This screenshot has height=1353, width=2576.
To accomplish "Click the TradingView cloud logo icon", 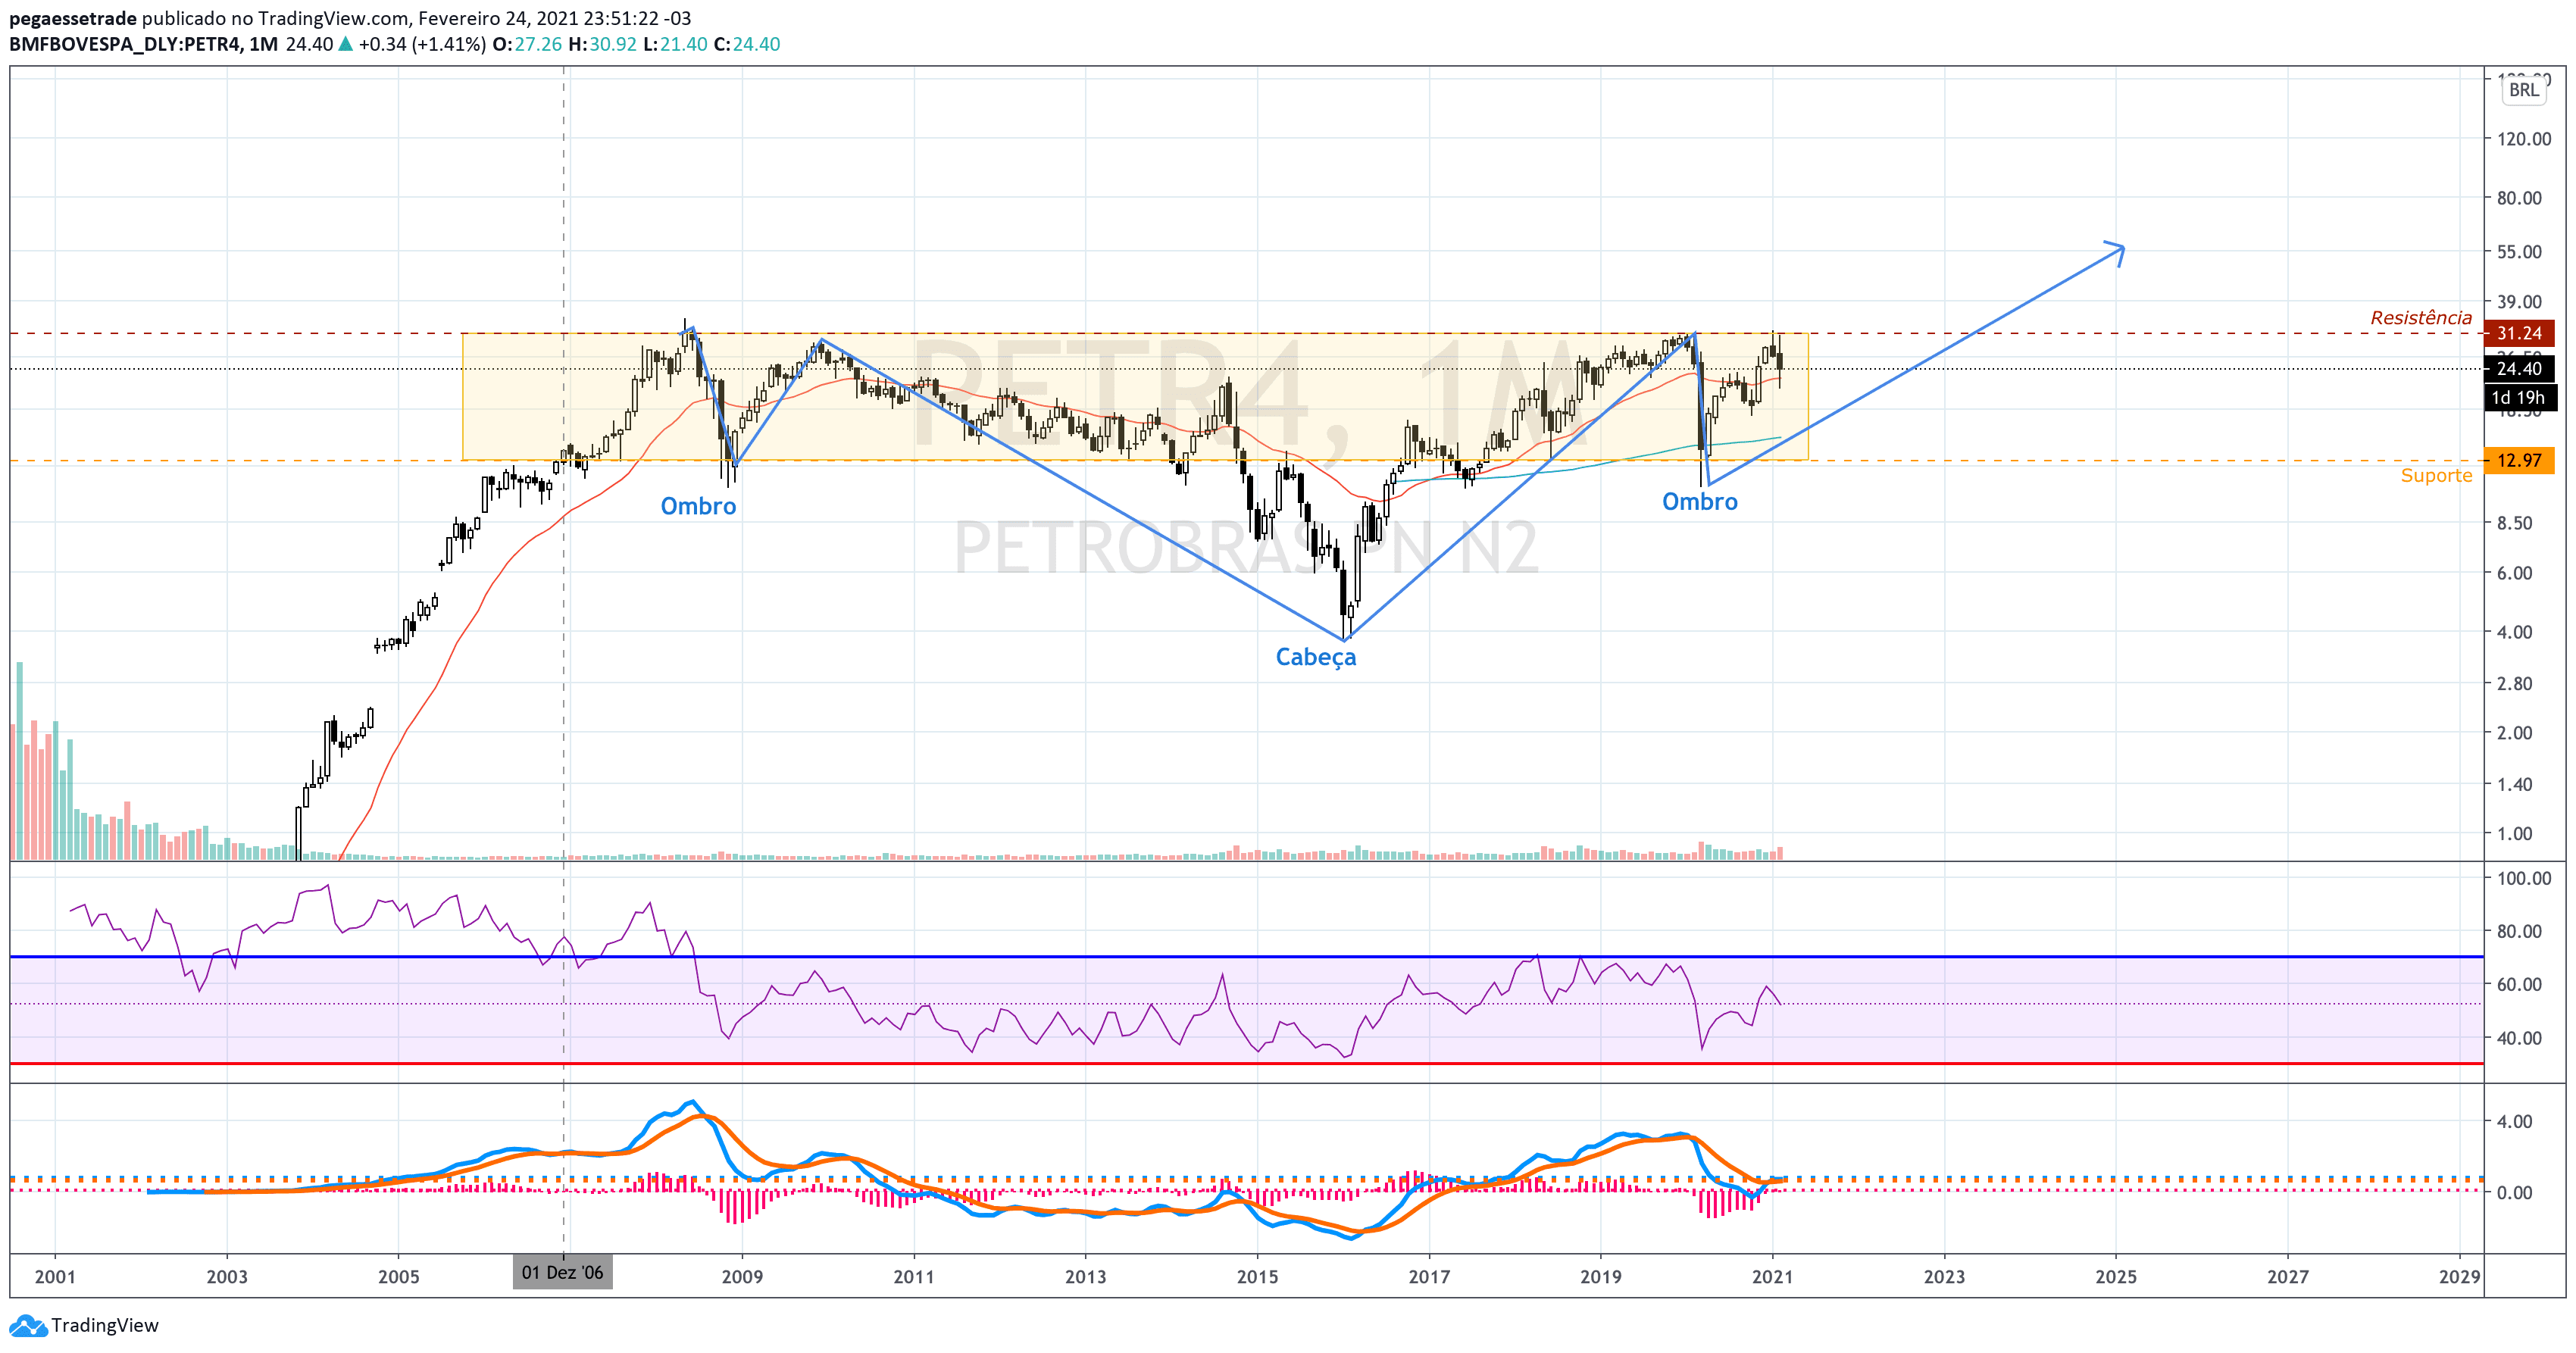I will 27,1326.
